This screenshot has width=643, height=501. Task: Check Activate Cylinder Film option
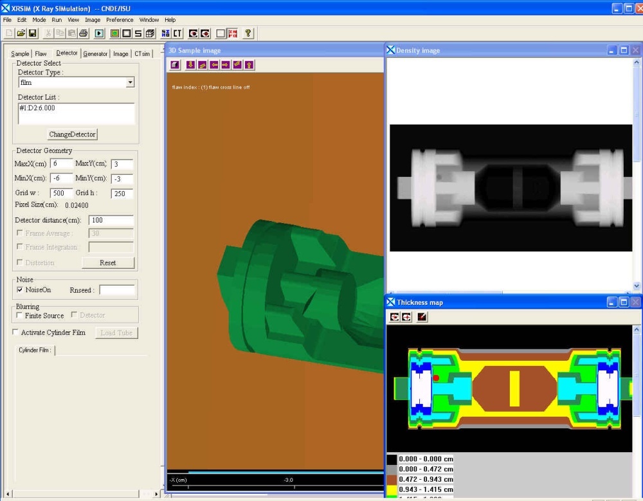(16, 332)
